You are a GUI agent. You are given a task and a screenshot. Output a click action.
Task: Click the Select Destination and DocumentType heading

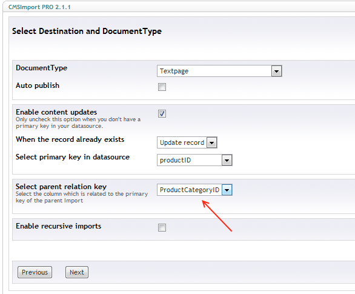(x=87, y=31)
